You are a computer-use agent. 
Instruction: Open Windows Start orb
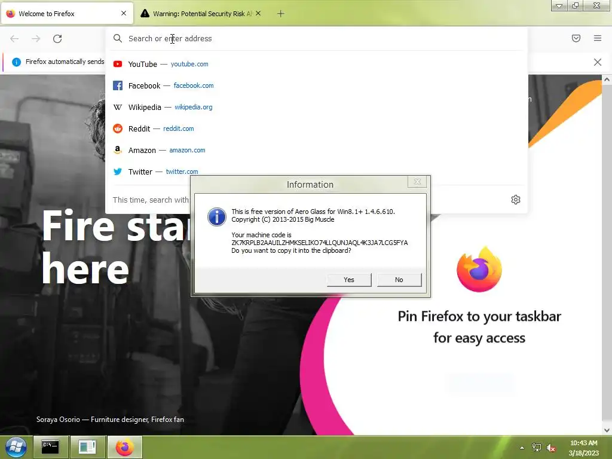(16, 447)
